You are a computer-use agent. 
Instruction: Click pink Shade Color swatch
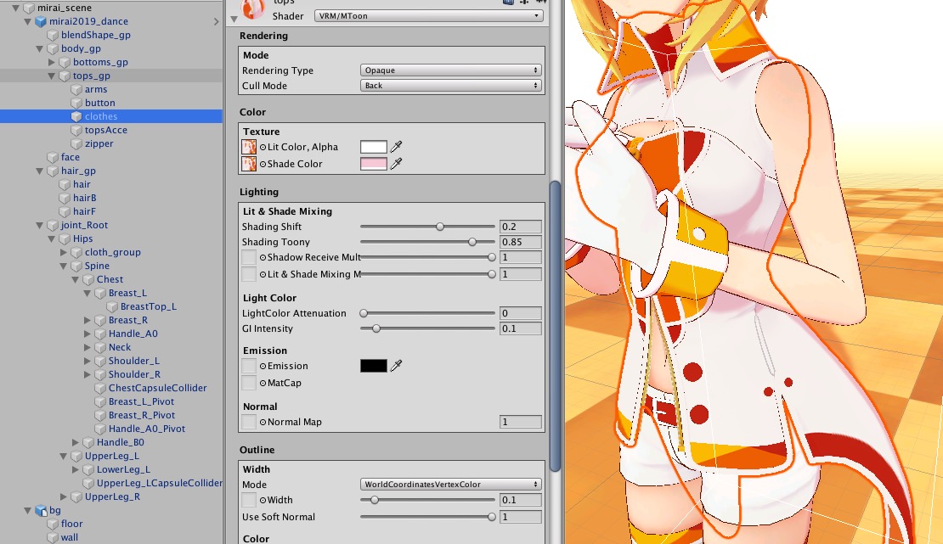click(374, 164)
